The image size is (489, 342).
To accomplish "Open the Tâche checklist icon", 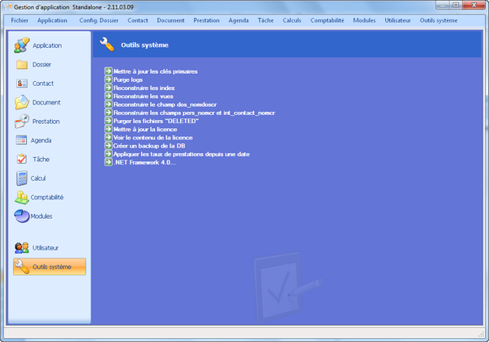I will [x=22, y=160].
